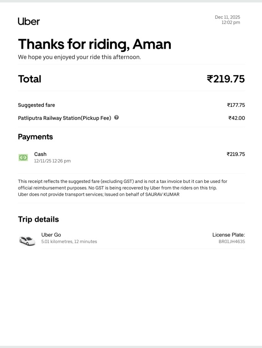Click the Pickup Fee help question mark icon
Image resolution: width=262 pixels, height=348 pixels.
(x=117, y=118)
